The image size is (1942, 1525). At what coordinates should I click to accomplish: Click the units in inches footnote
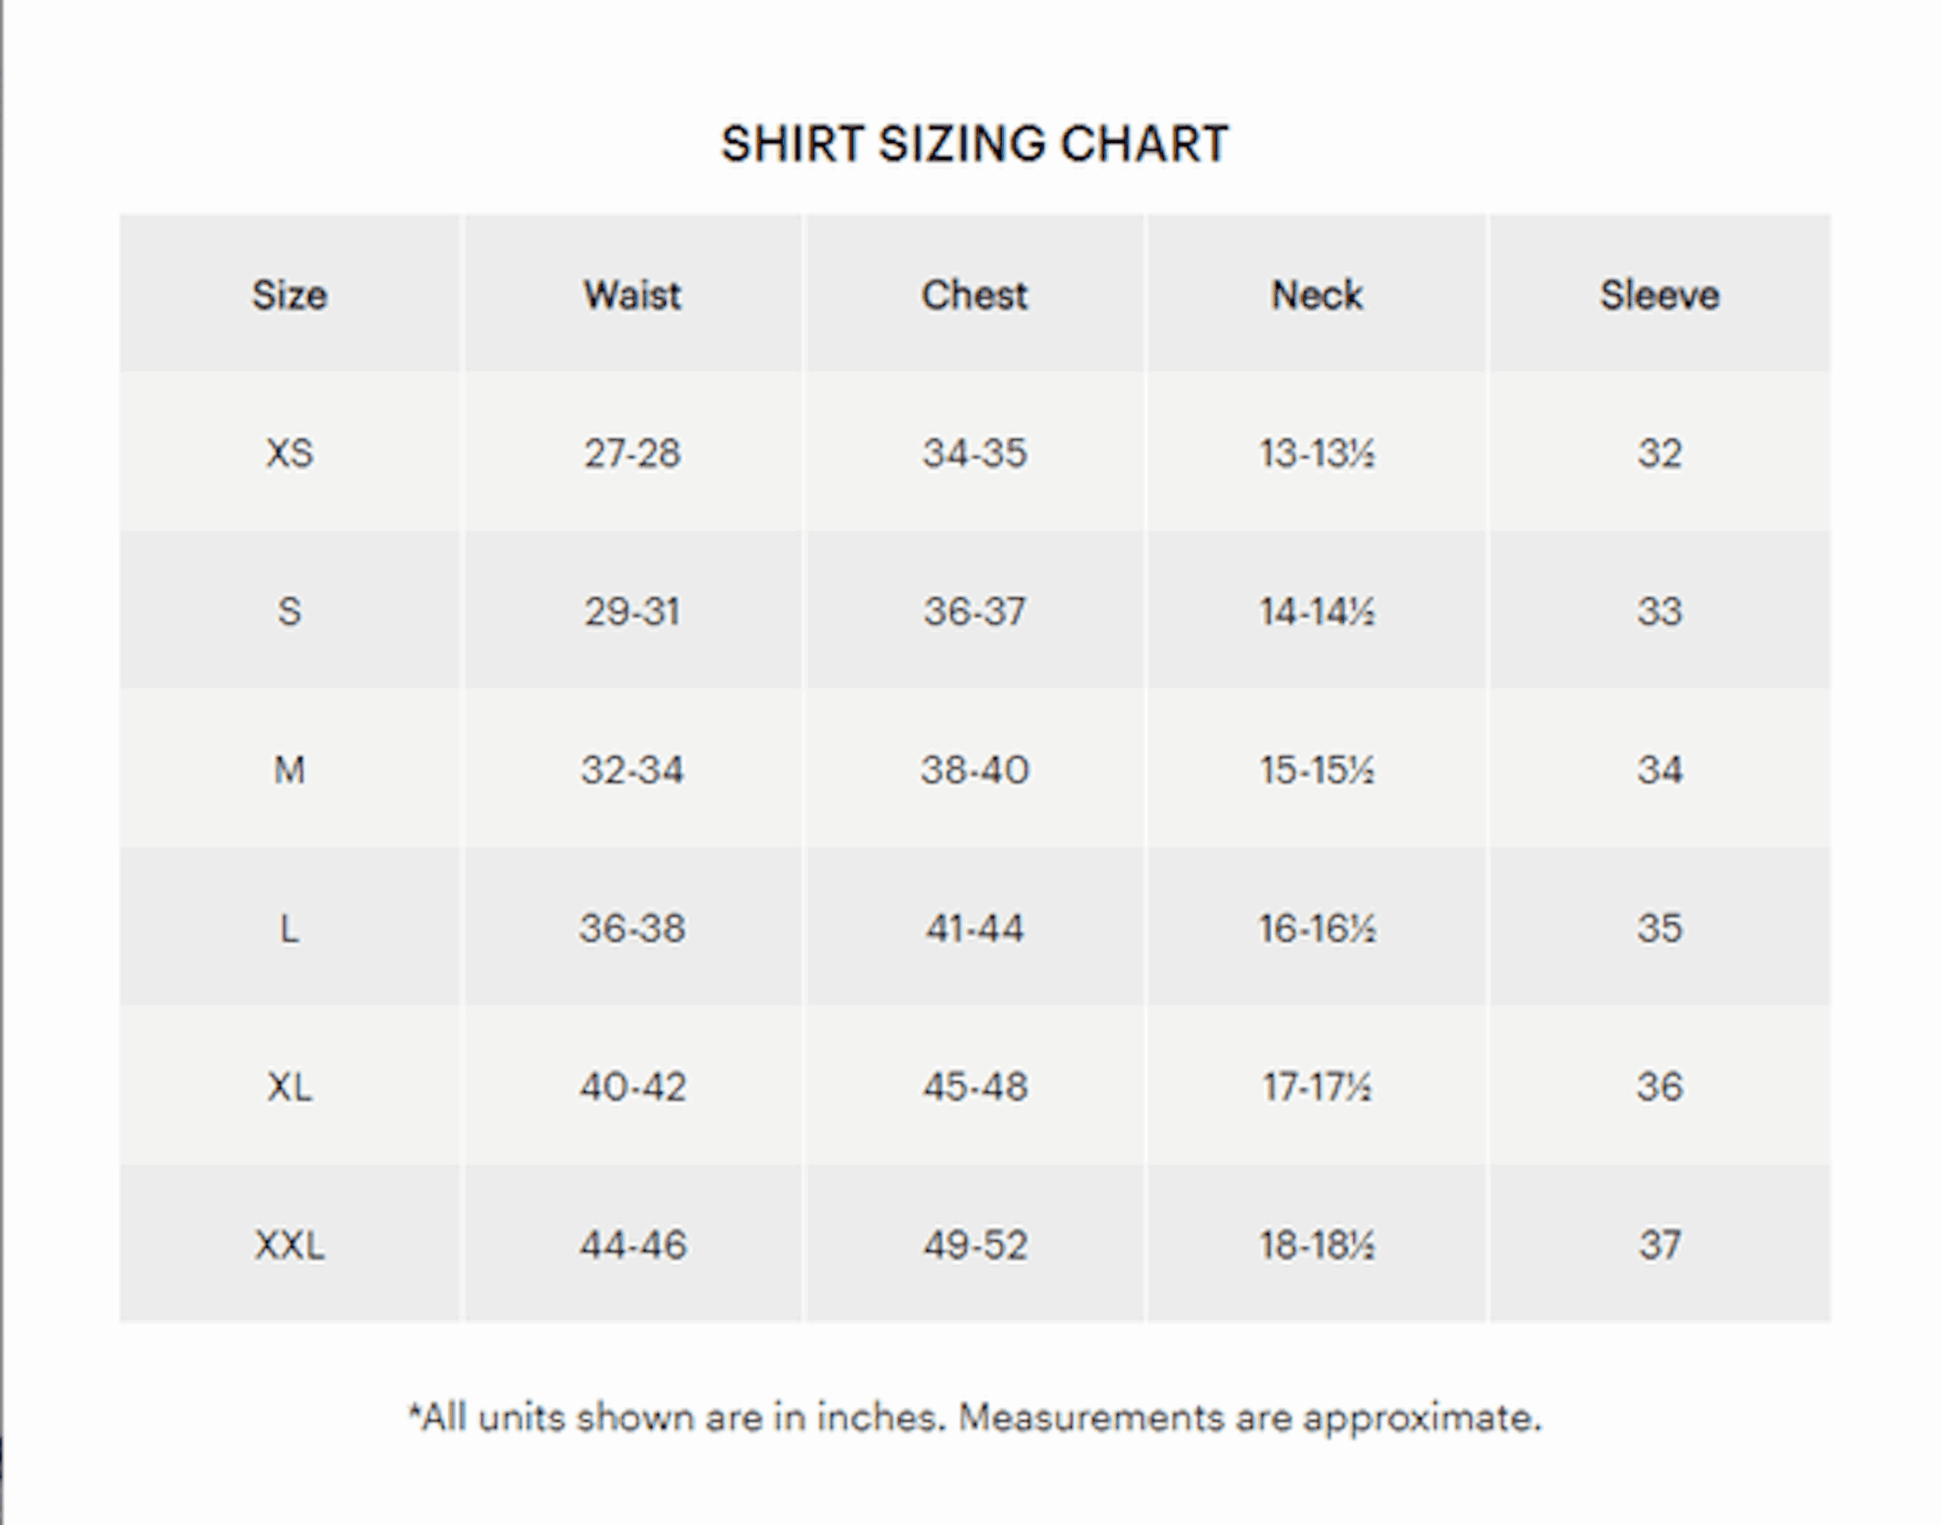974,1417
